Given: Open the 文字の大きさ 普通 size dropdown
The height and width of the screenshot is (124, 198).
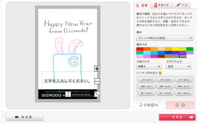Looking at the screenshot, I should [x=179, y=66].
